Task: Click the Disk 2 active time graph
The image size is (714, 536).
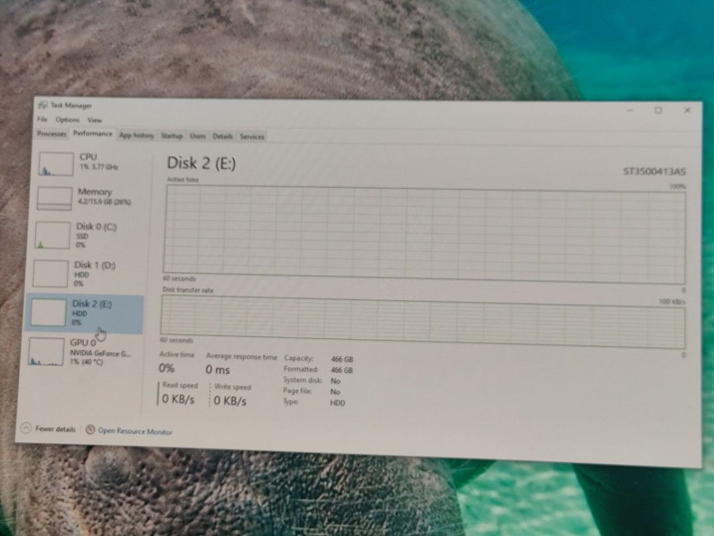Action: [x=424, y=234]
